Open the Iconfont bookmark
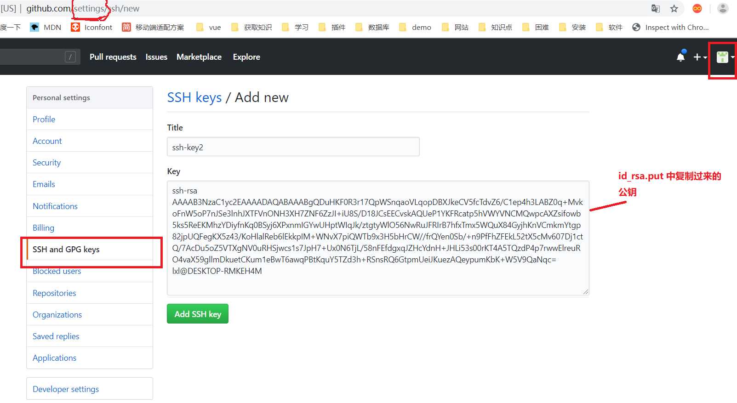737x403 pixels. [x=91, y=27]
